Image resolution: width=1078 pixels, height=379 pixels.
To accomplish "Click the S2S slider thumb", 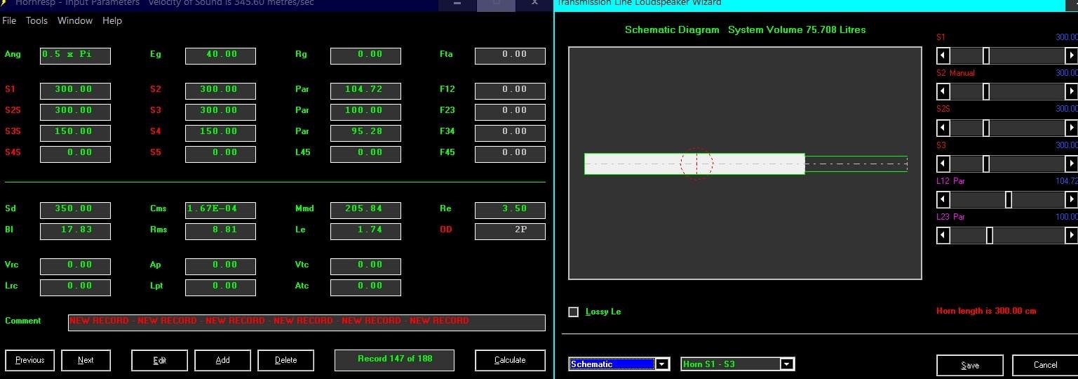I will (986, 128).
